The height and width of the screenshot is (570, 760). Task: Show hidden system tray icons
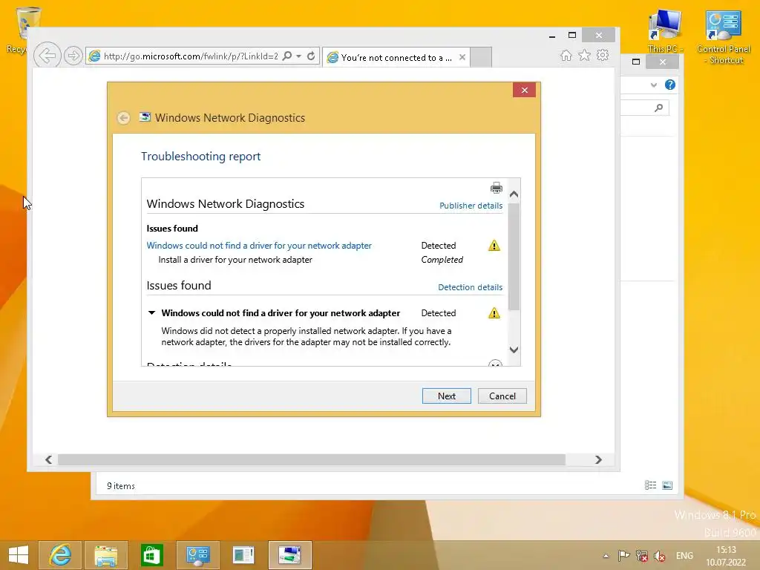[x=606, y=556]
